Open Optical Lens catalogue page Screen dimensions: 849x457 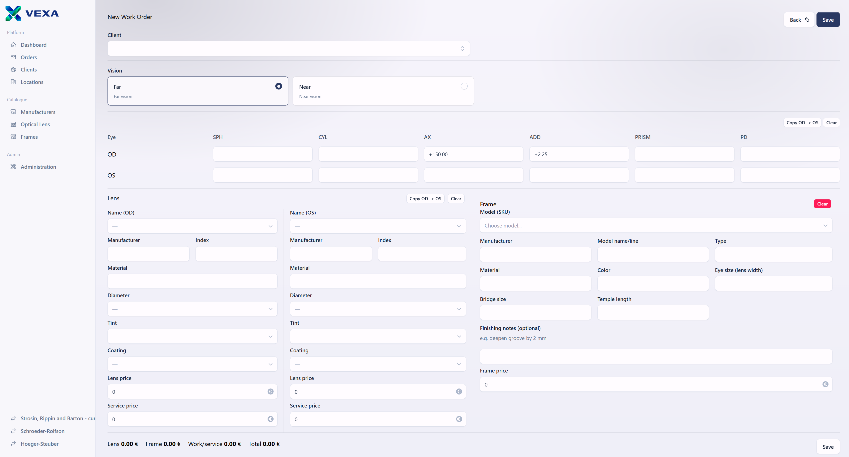pos(35,124)
